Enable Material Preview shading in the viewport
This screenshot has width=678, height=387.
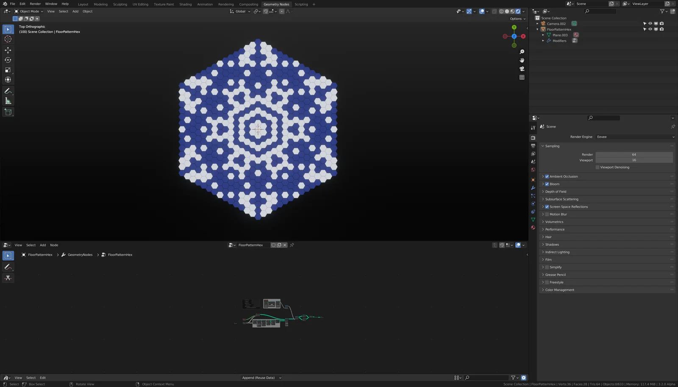(x=512, y=11)
